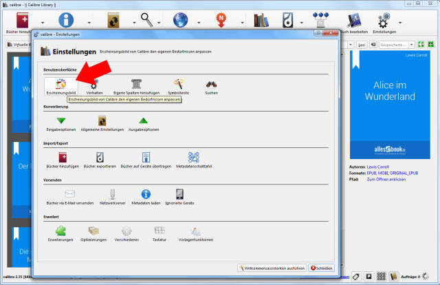Screen dimensions: 440x285
Task: Open Bücher via E-Mail versenden settings
Action: point(69,197)
